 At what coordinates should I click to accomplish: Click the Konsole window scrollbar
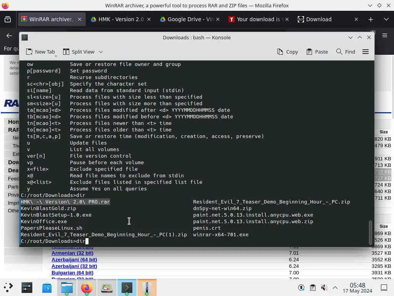pos(370,232)
